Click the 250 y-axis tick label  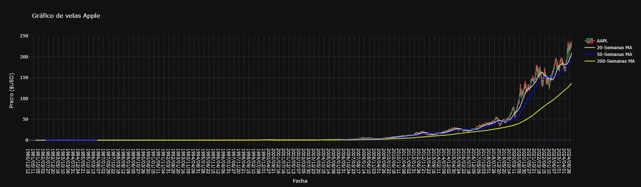[x=24, y=36]
